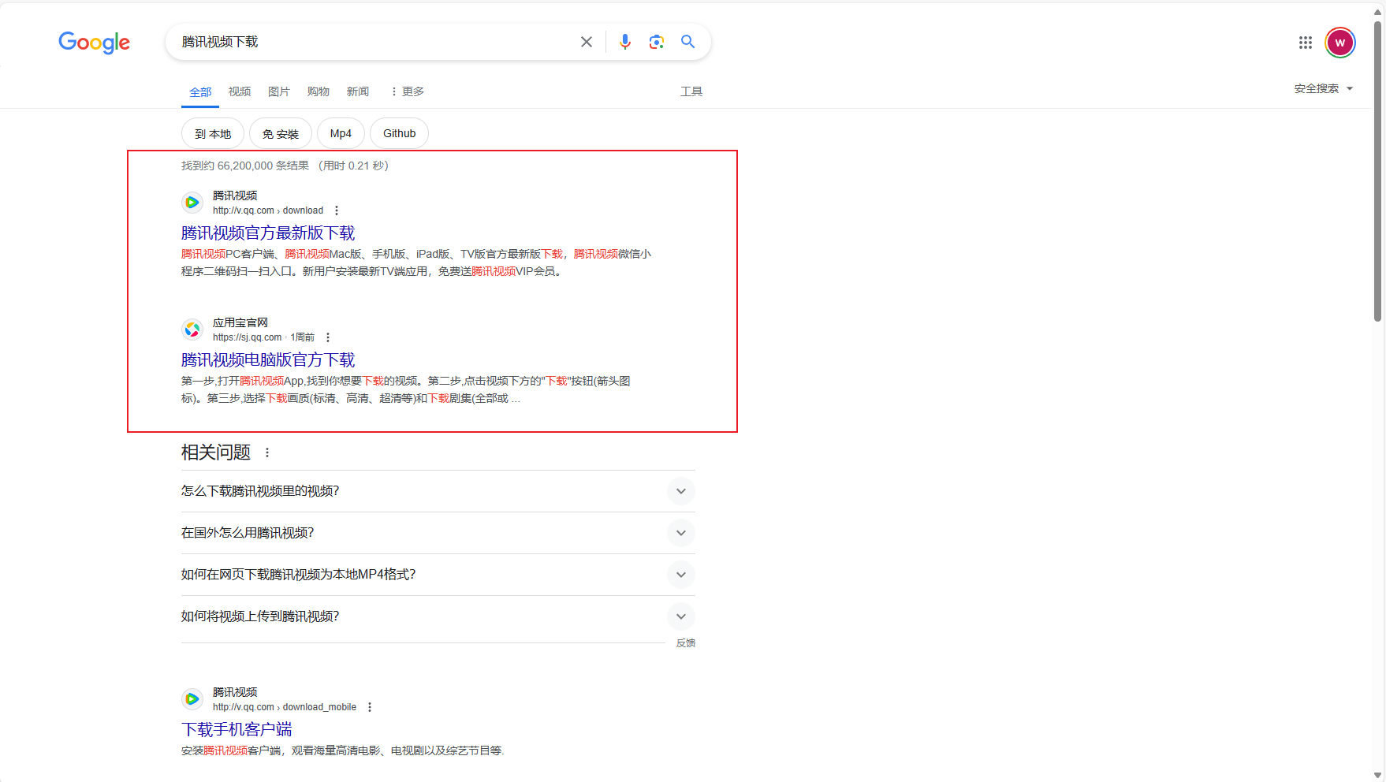Click the 反馈 feedback link
The height and width of the screenshot is (782, 1386).
(x=686, y=643)
